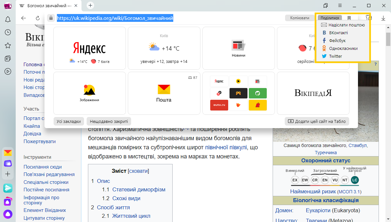Image resolution: width=391 pixels, height=222 pixels.
Task: Select Надіслати поштою in share menu
Action: 343,25
